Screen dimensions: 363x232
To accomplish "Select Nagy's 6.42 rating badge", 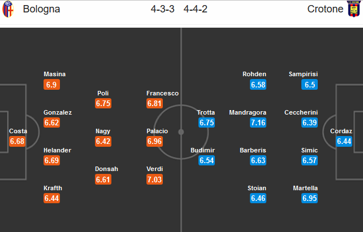I will [x=103, y=142].
